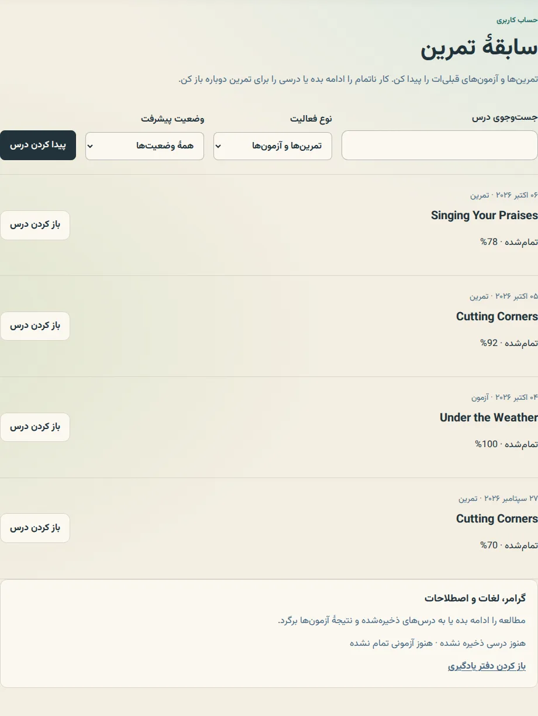
Task: Open the Cutting Corners lesson scored 70%
Action: point(35,528)
